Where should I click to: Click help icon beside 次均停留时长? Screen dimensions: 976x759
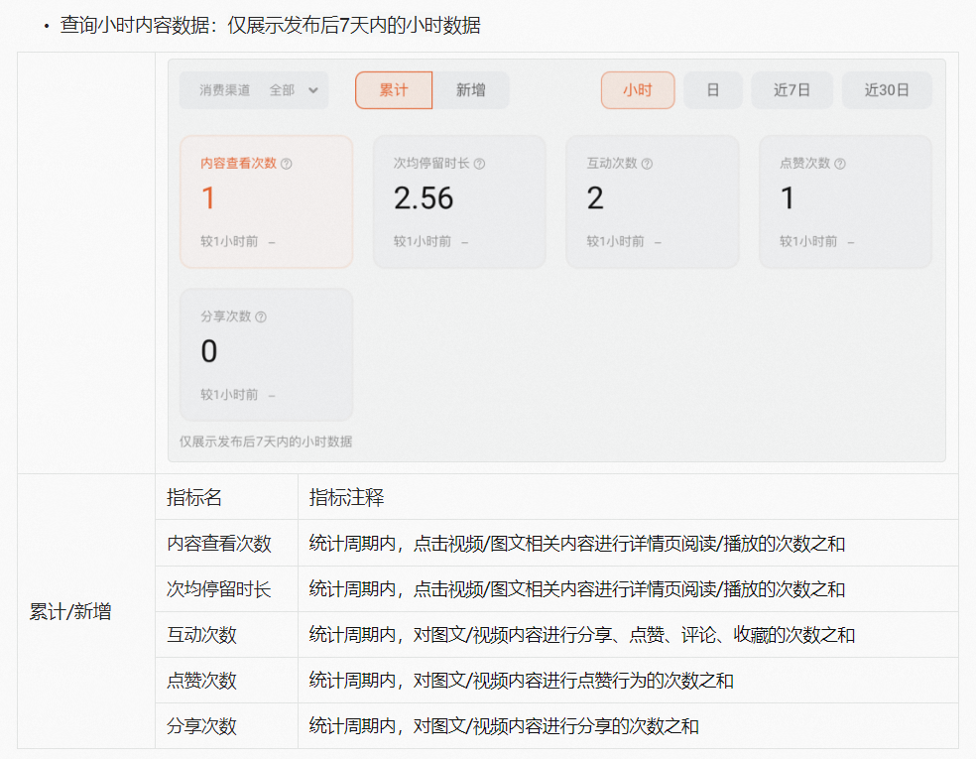479,164
